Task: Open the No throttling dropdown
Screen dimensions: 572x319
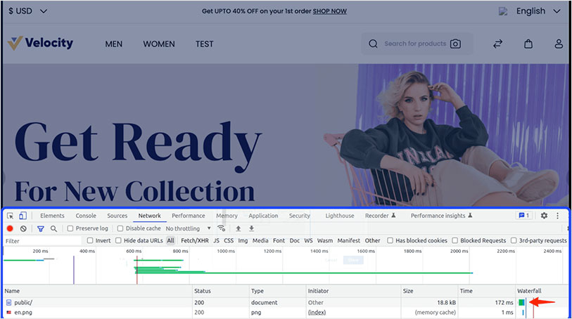Action: point(189,228)
